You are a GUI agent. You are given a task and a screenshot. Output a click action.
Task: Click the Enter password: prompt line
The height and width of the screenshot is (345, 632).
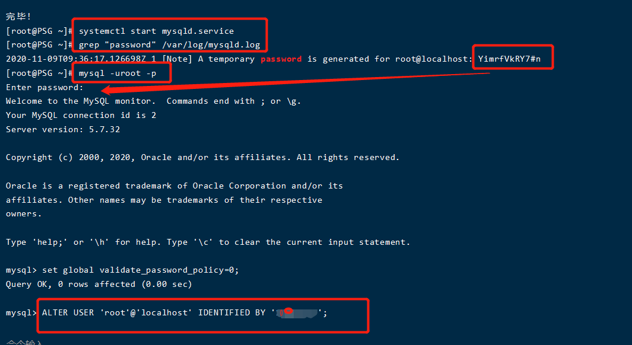45,87
